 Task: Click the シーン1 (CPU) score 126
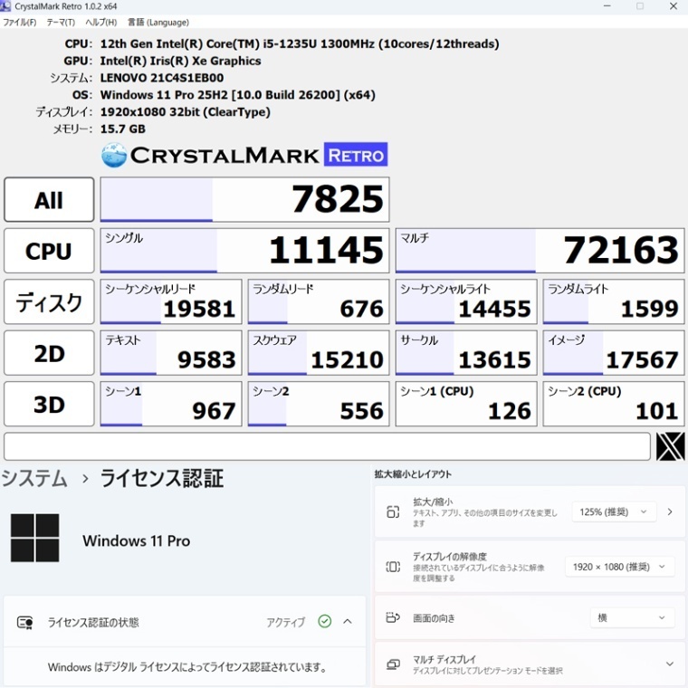[x=466, y=404]
